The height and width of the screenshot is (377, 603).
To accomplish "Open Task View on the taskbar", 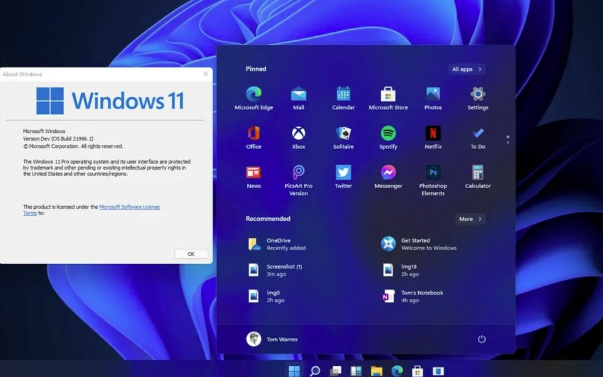I will tap(336, 371).
